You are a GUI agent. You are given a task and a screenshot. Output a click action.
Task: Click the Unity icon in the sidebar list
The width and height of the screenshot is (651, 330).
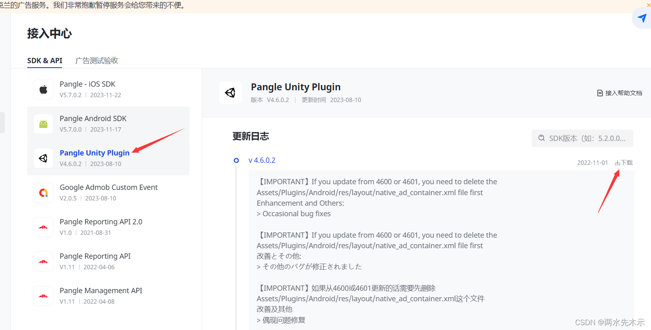pyautogui.click(x=43, y=158)
